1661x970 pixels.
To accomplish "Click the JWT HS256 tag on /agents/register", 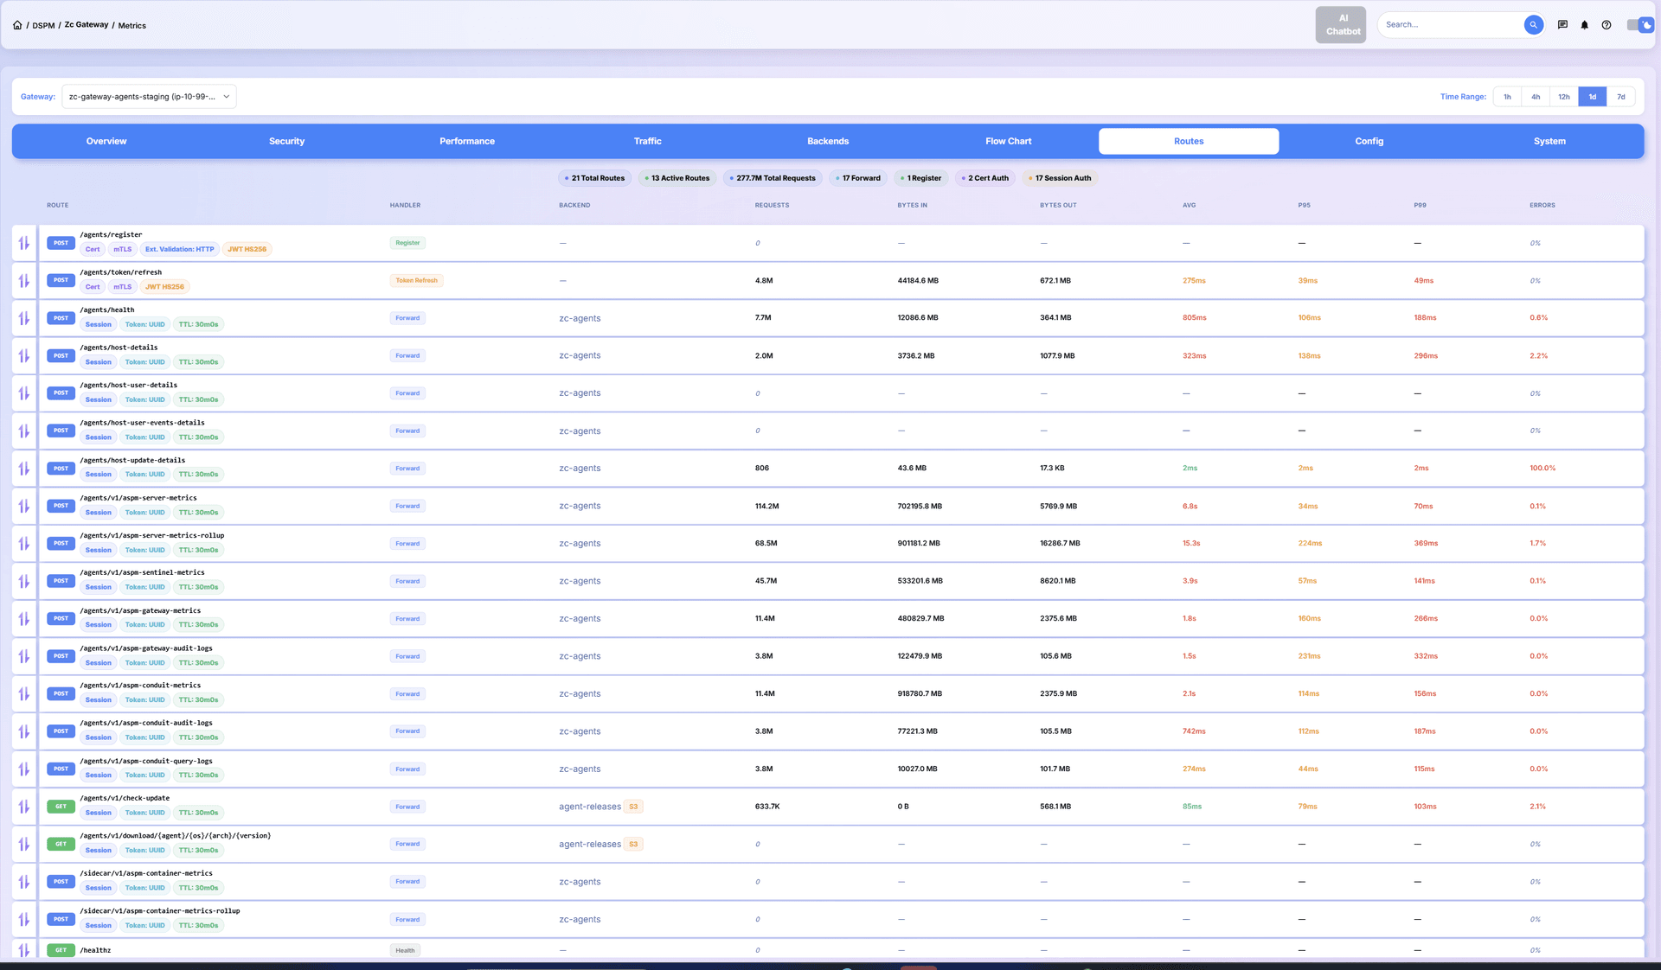I will point(247,249).
